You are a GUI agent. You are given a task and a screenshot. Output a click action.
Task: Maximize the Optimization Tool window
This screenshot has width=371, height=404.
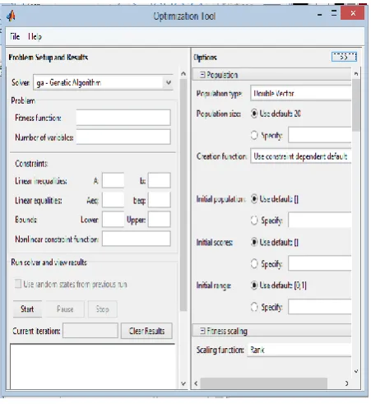[x=334, y=13]
